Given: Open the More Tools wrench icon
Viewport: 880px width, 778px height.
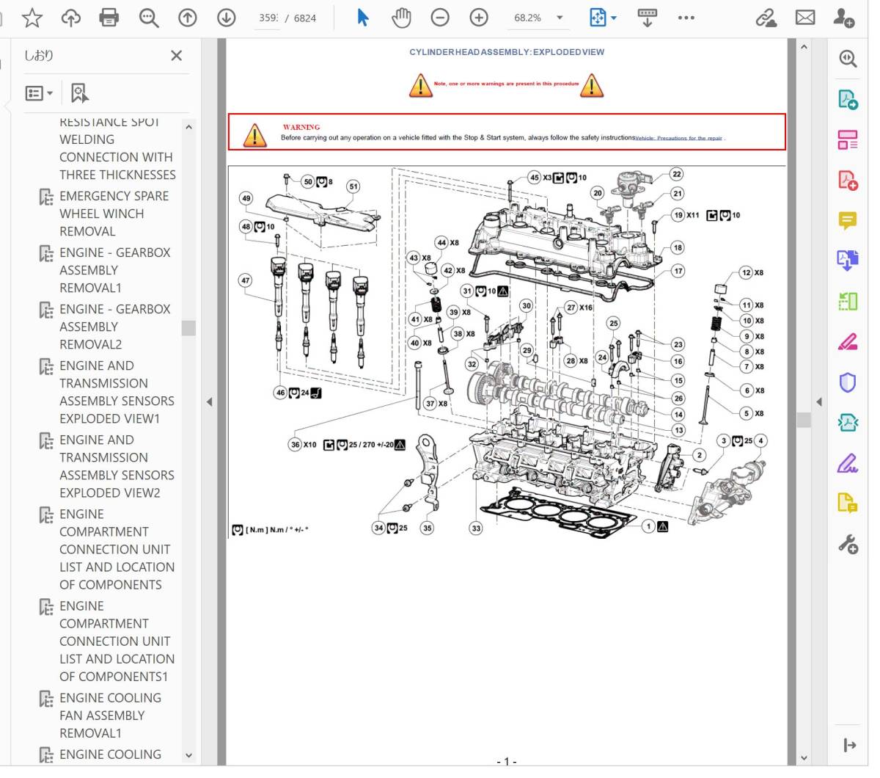Looking at the screenshot, I should click(848, 544).
